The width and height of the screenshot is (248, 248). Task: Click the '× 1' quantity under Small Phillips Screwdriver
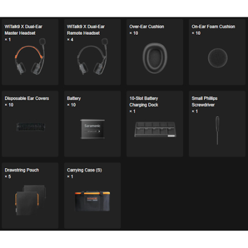[x=195, y=111]
